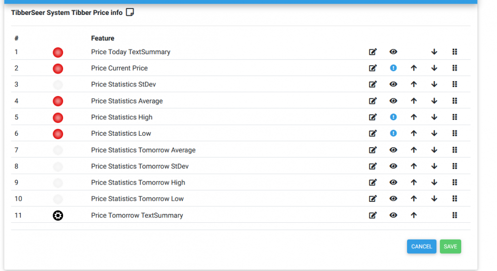This screenshot has height=271, width=497.
Task: Click red status circle for Price Statistics High
Action: click(x=58, y=118)
